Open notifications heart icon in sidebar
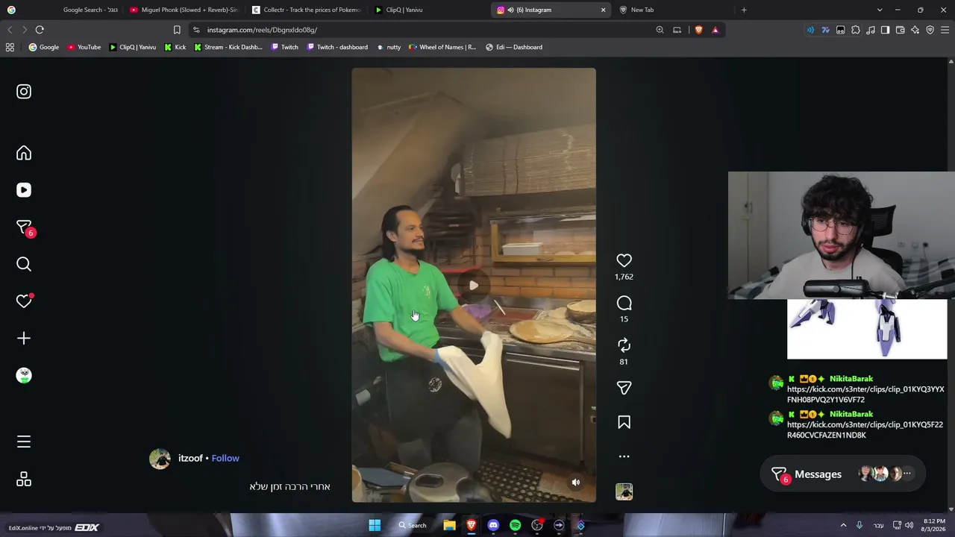This screenshot has width=955, height=537. tap(24, 301)
